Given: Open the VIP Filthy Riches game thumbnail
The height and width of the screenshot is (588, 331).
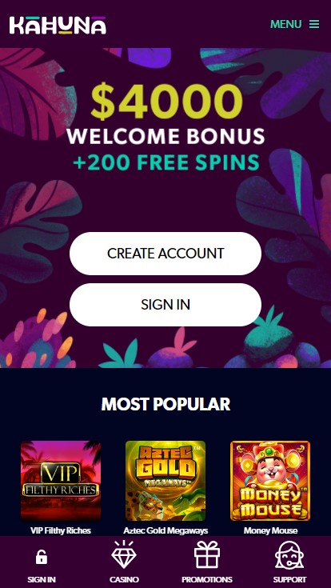Looking at the screenshot, I should 61,481.
